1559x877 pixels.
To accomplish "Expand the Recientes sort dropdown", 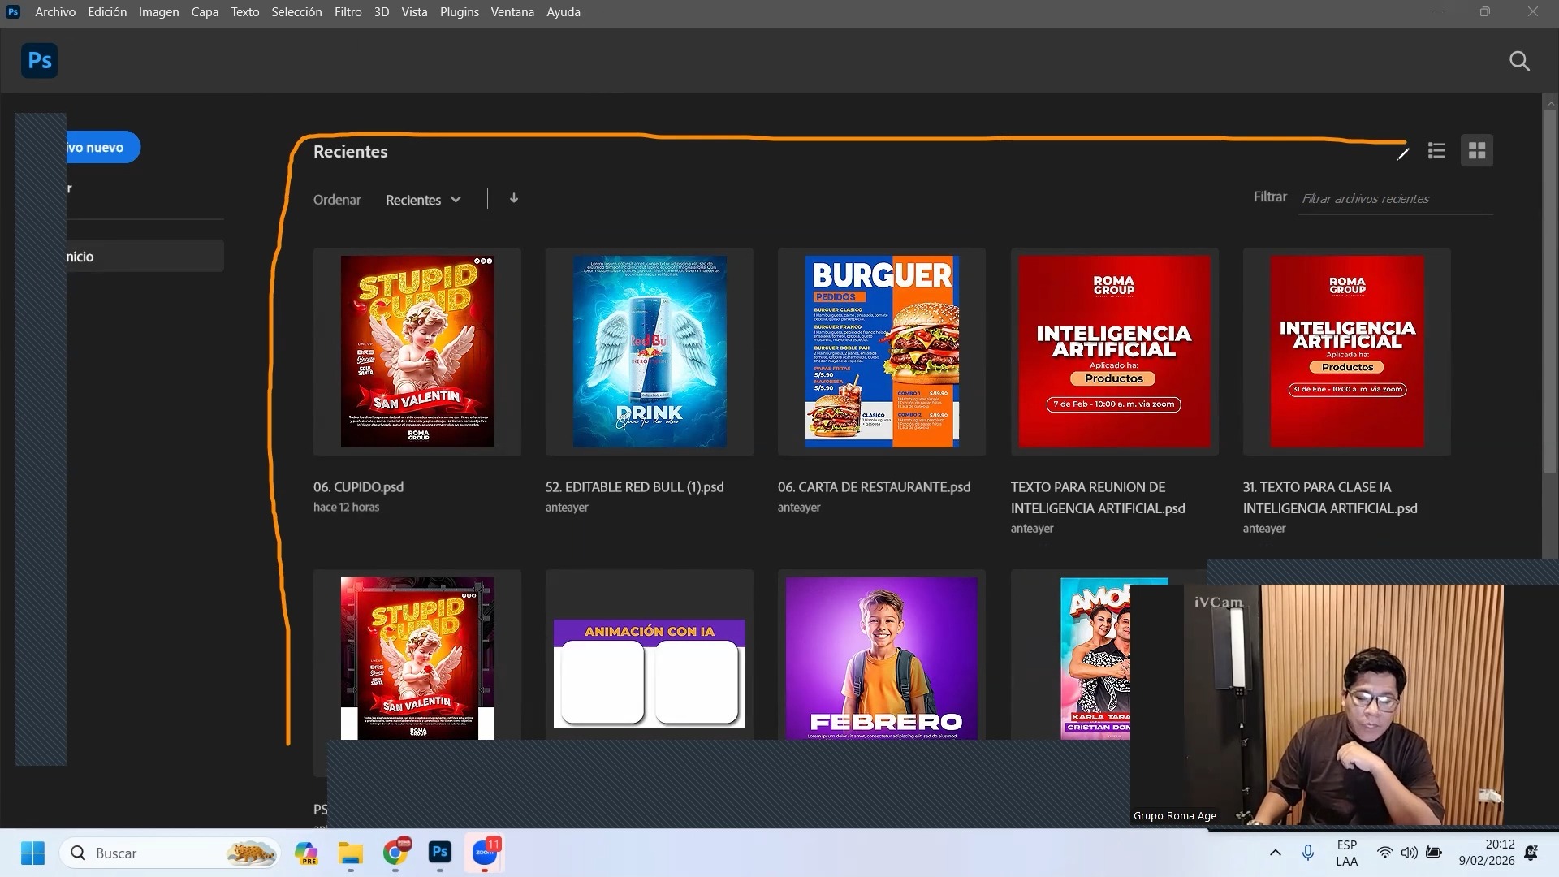I will pyautogui.click(x=423, y=200).
